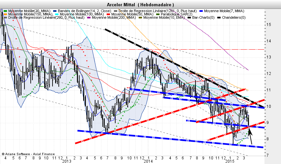The height and width of the screenshot is (164, 281).
Task: Click the green swatch for Moyenne Mobile(20, MMA)
Action: tap(5, 11)
